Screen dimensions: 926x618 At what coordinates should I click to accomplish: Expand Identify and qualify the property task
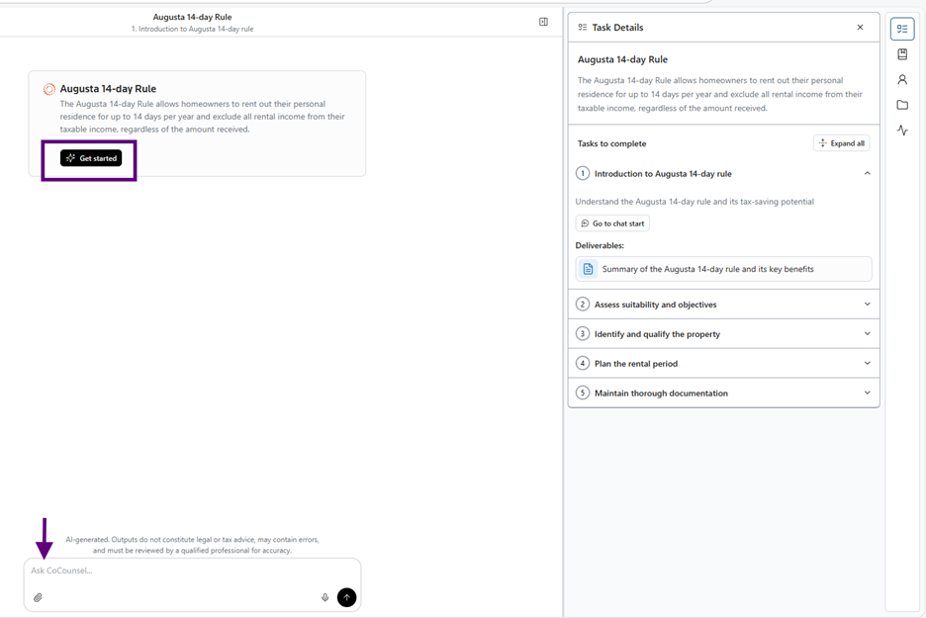point(867,334)
